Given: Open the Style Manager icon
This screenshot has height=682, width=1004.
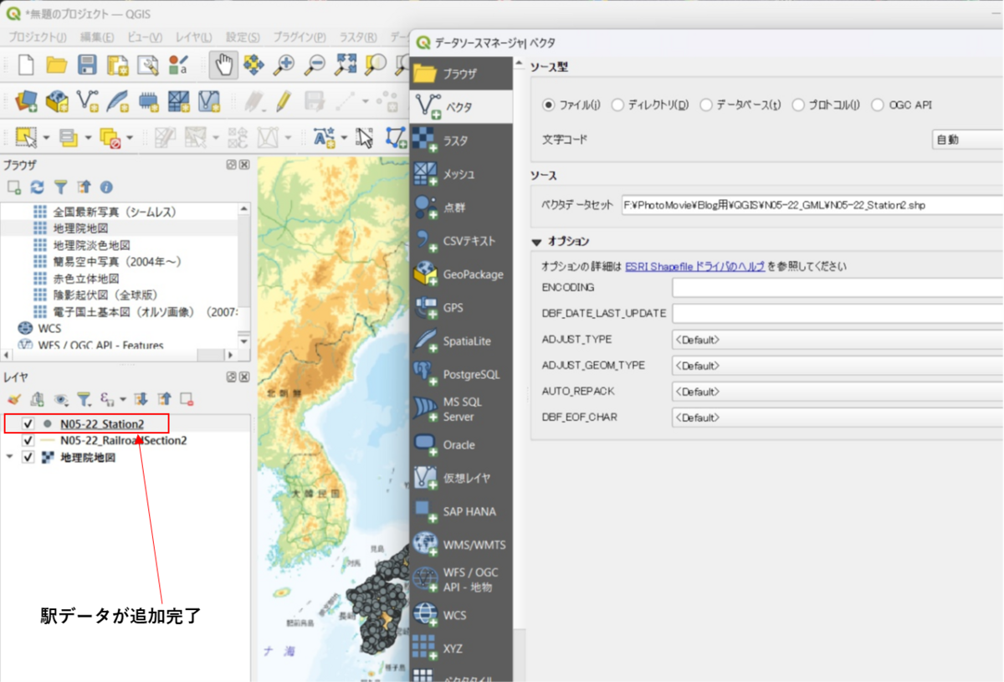Looking at the screenshot, I should [x=178, y=64].
